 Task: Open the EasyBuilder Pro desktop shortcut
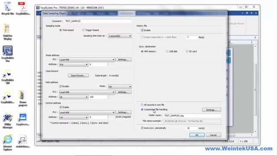7,54
